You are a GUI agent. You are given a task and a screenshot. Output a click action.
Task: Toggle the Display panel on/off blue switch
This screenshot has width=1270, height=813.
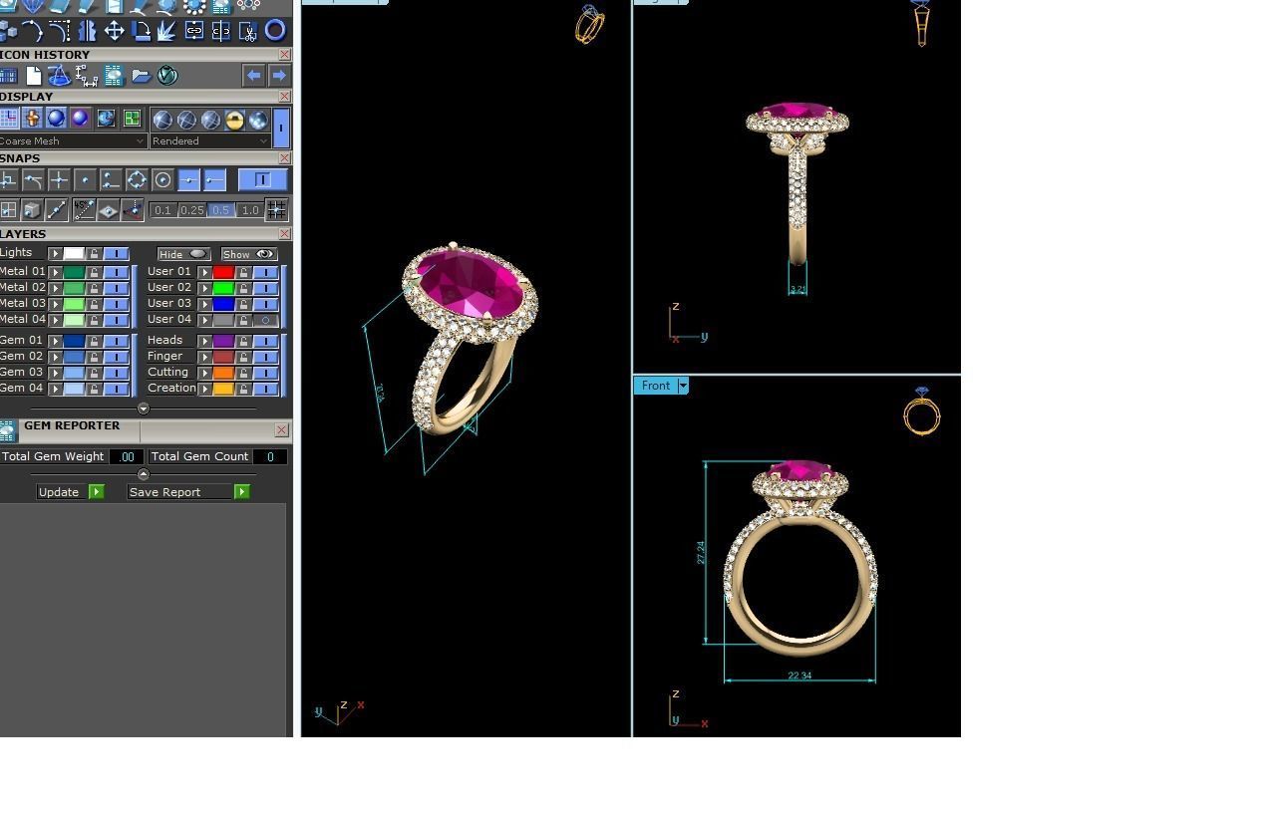click(281, 129)
